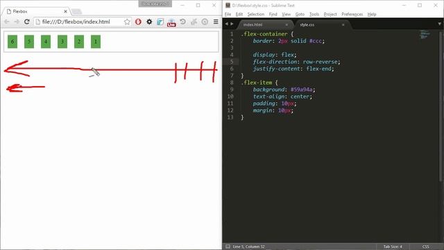Close the index.html editor tab
Screen dimensions: 444x250
pos(287,25)
